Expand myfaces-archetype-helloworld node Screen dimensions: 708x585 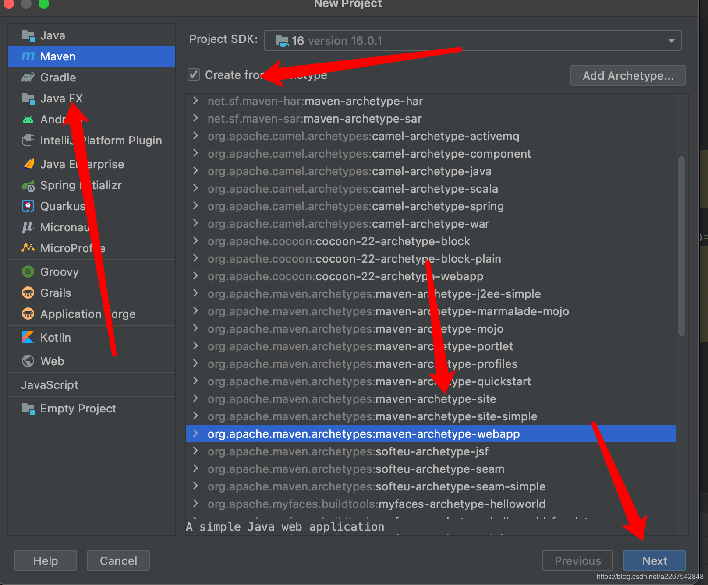click(x=195, y=504)
